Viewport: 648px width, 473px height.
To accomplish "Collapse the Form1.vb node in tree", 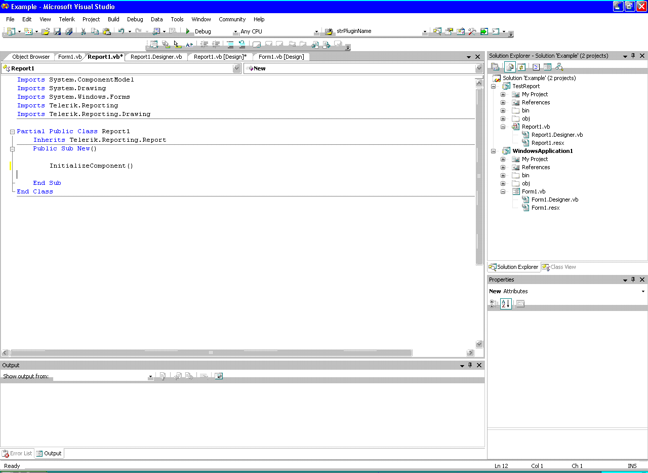I will tap(503, 191).
